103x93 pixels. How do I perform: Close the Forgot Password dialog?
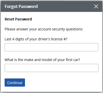(x=96, y=6)
